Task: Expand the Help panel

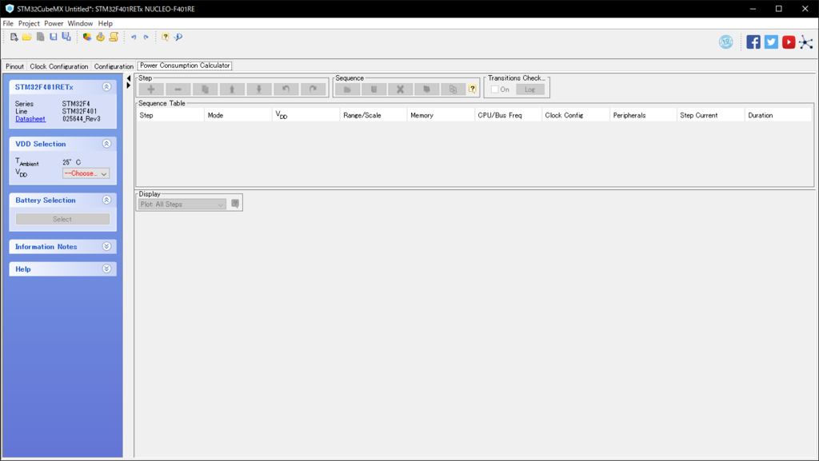Action: (x=106, y=269)
